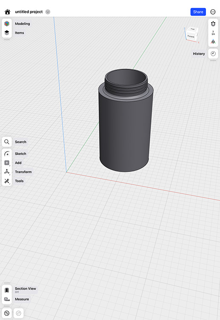The height and width of the screenshot is (320, 220).
Task: Open the inch units selector
Action: pyautogui.click(x=213, y=33)
